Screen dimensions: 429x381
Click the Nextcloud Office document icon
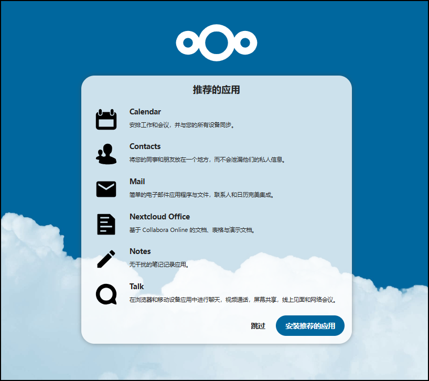pos(106,224)
